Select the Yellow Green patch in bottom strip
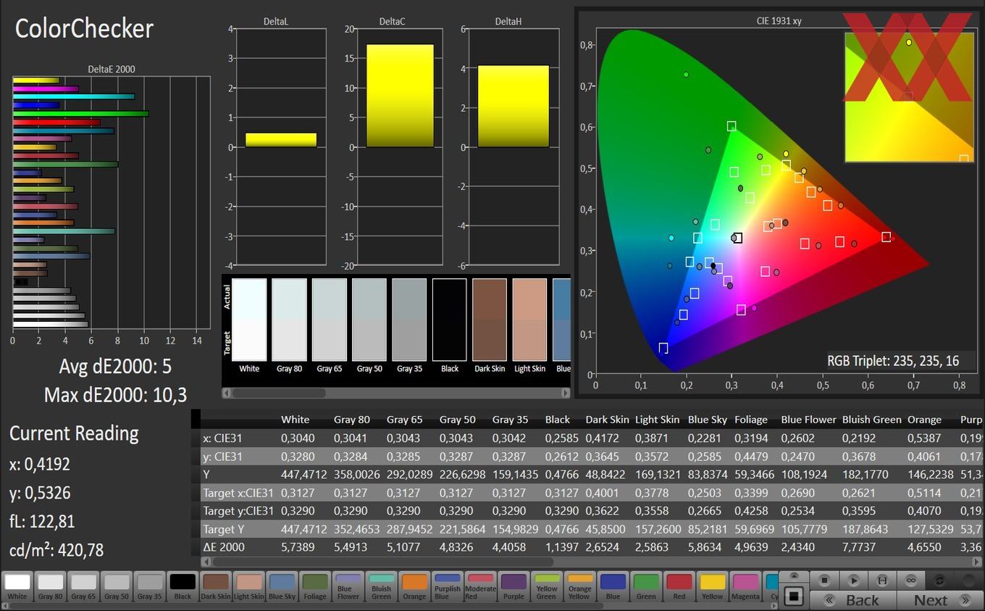 pyautogui.click(x=546, y=586)
